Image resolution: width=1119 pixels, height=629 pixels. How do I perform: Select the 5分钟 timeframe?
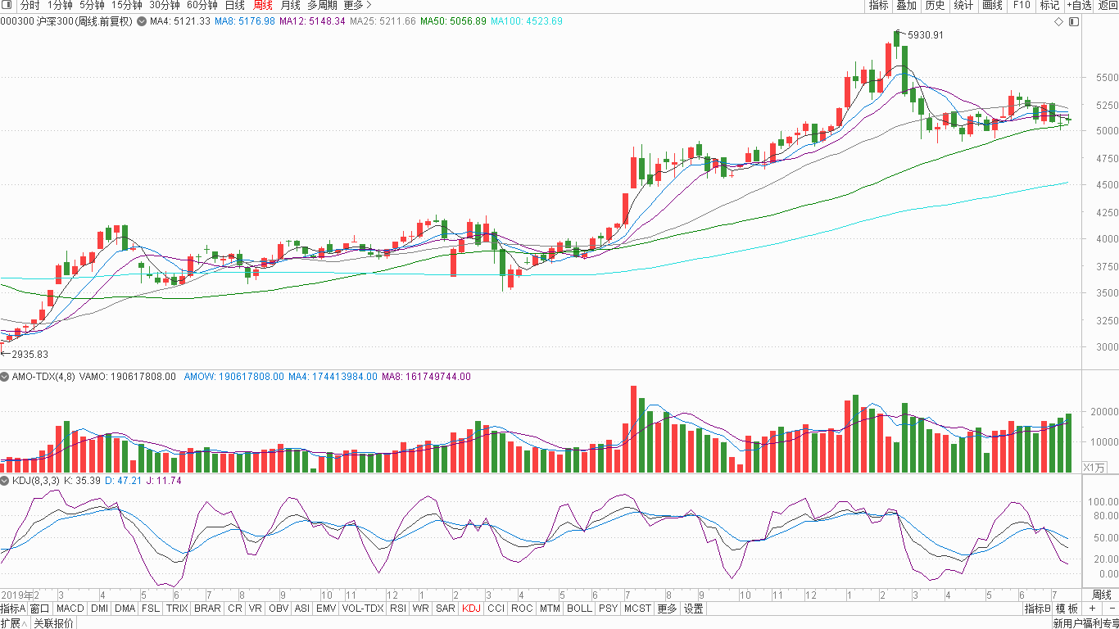click(x=93, y=5)
